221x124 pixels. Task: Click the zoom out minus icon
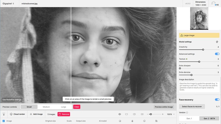coord(148,114)
